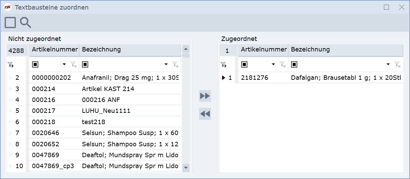Toggle Bezeichnung filter condition box in left table

pos(85,64)
